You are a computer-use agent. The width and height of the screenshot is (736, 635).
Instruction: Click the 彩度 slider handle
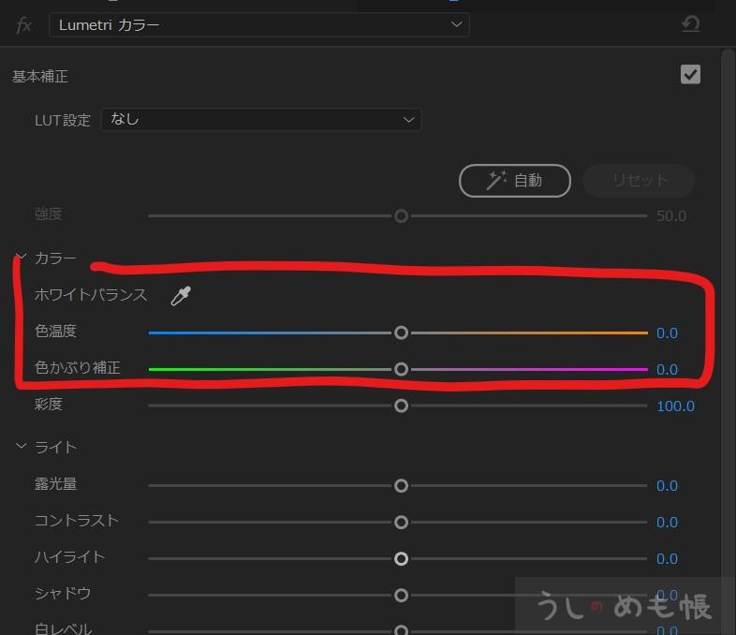tap(401, 406)
